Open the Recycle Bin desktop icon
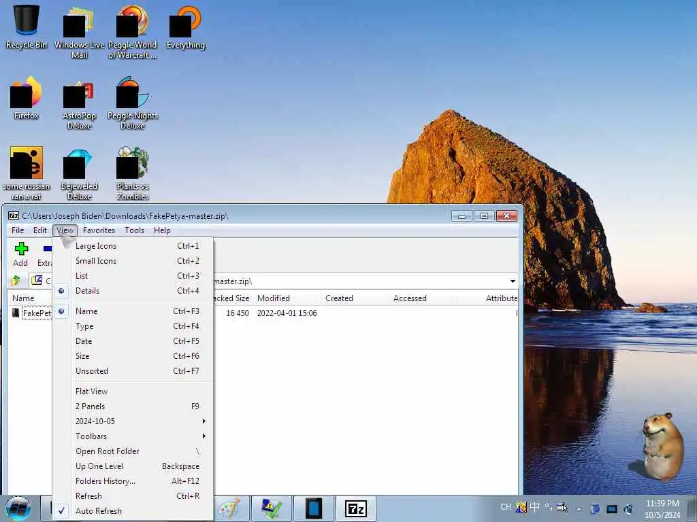 coord(27,27)
